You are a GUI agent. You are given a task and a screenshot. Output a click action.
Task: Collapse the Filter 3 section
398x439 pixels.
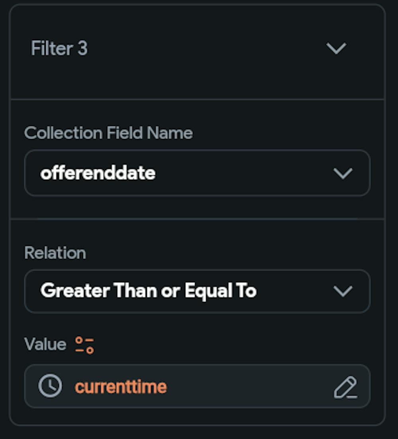point(337,49)
